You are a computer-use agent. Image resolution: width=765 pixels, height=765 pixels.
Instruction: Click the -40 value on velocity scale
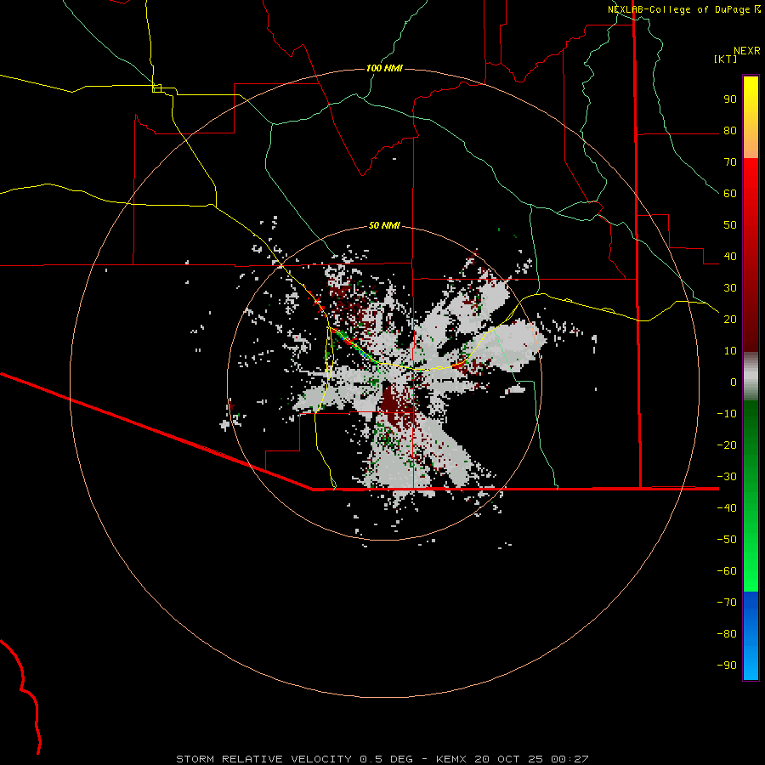coord(727,508)
